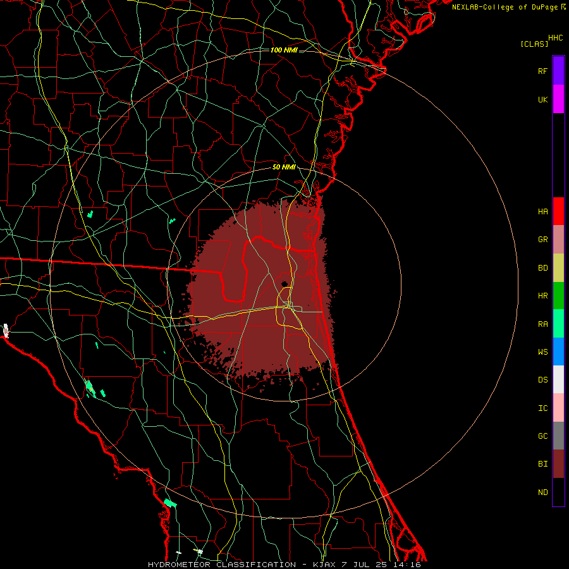
Task: Click the NEXLAB-College of DuPage credit text
Action: click(505, 7)
